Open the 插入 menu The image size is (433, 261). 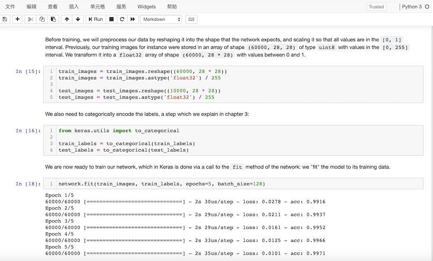[74, 7]
